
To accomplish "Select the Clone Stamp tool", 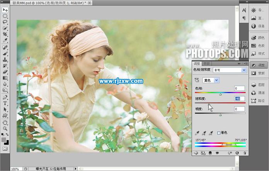I will [5, 60].
